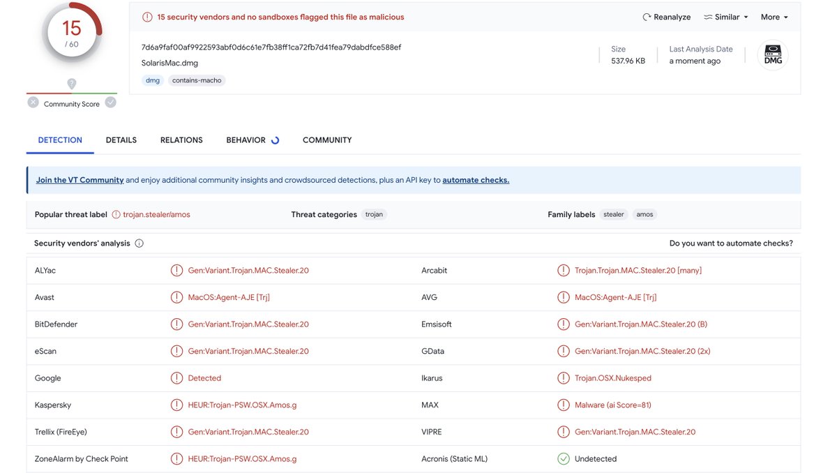Click the MAX detection alert icon
The width and height of the screenshot is (837, 473).
tap(564, 405)
